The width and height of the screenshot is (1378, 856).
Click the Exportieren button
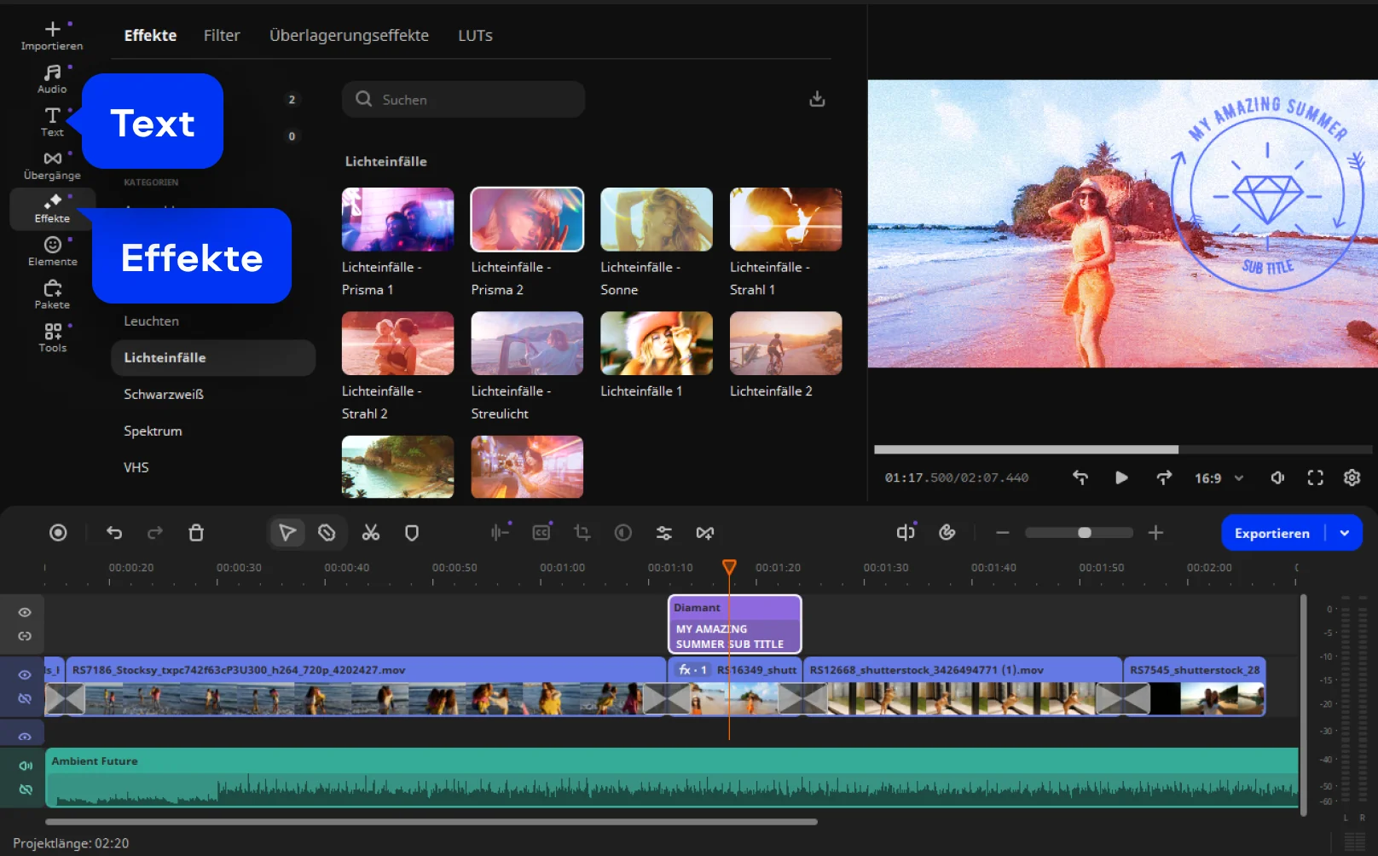click(1271, 533)
